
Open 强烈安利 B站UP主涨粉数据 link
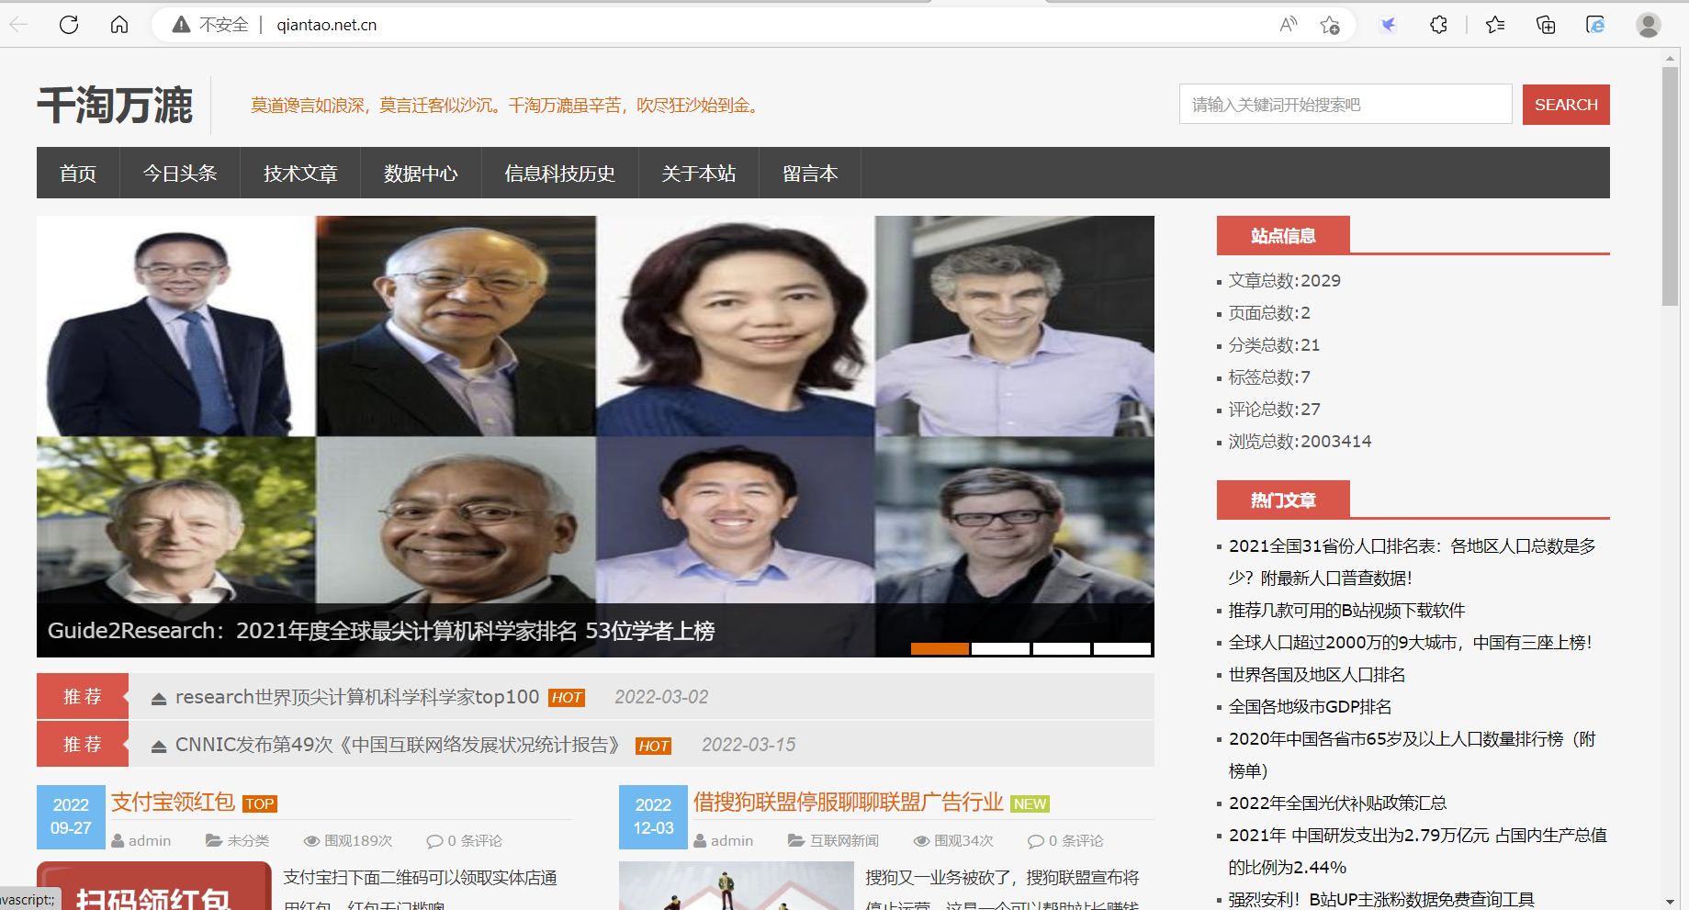coord(1381,899)
